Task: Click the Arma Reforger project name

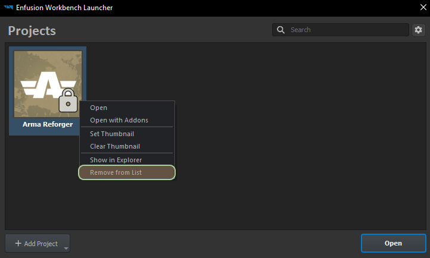Action: click(48, 124)
